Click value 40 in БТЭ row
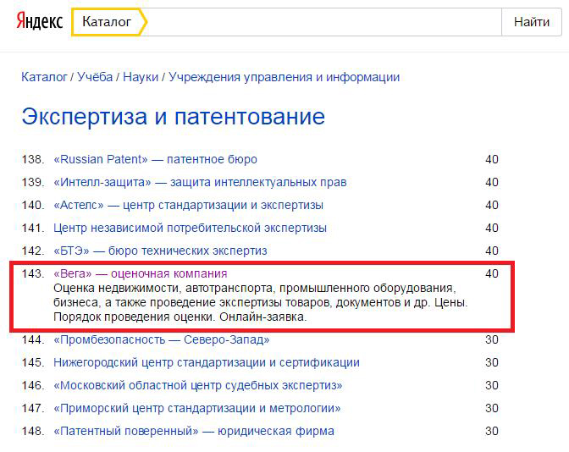Screen dimensions: 569x452 [x=492, y=251]
